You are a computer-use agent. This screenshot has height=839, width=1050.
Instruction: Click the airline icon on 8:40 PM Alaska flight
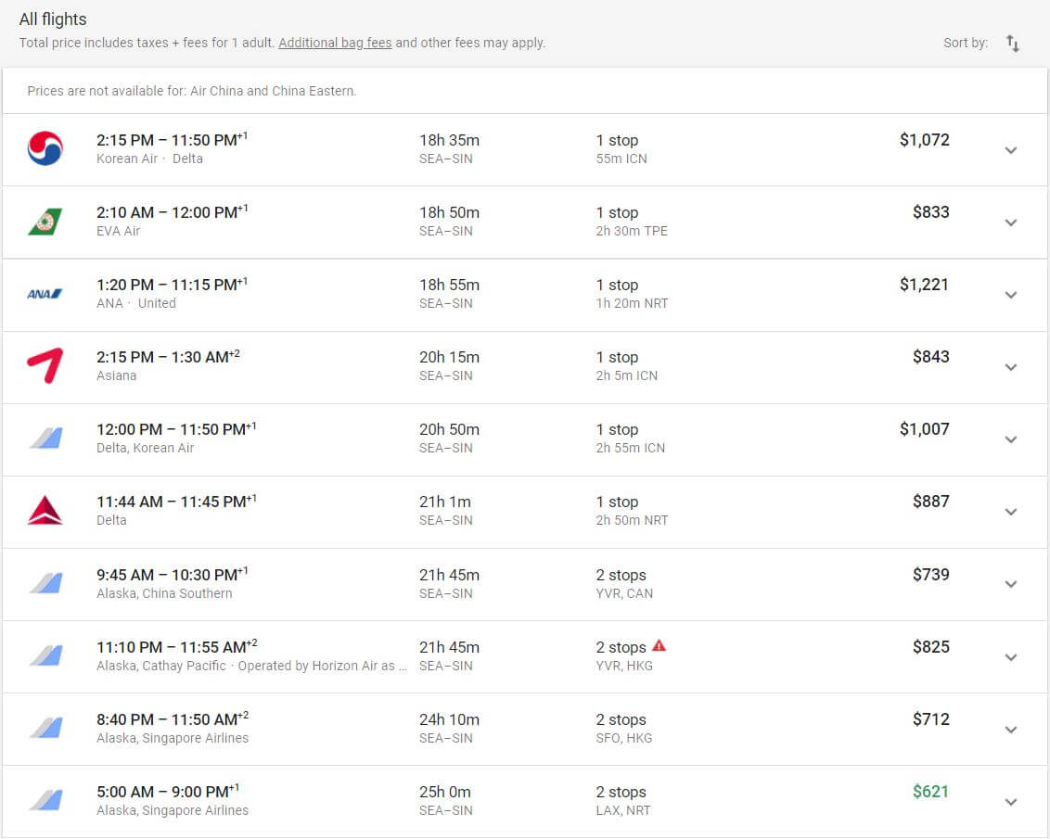(x=46, y=728)
